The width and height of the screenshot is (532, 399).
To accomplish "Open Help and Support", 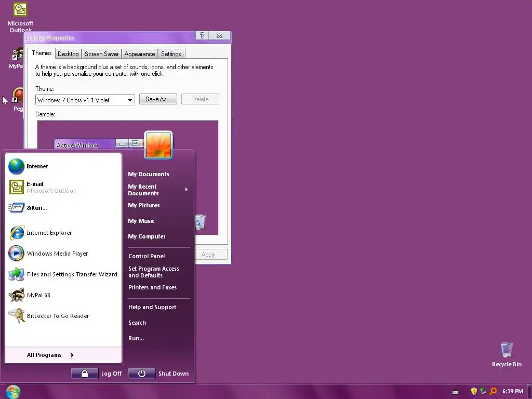I will (x=152, y=307).
